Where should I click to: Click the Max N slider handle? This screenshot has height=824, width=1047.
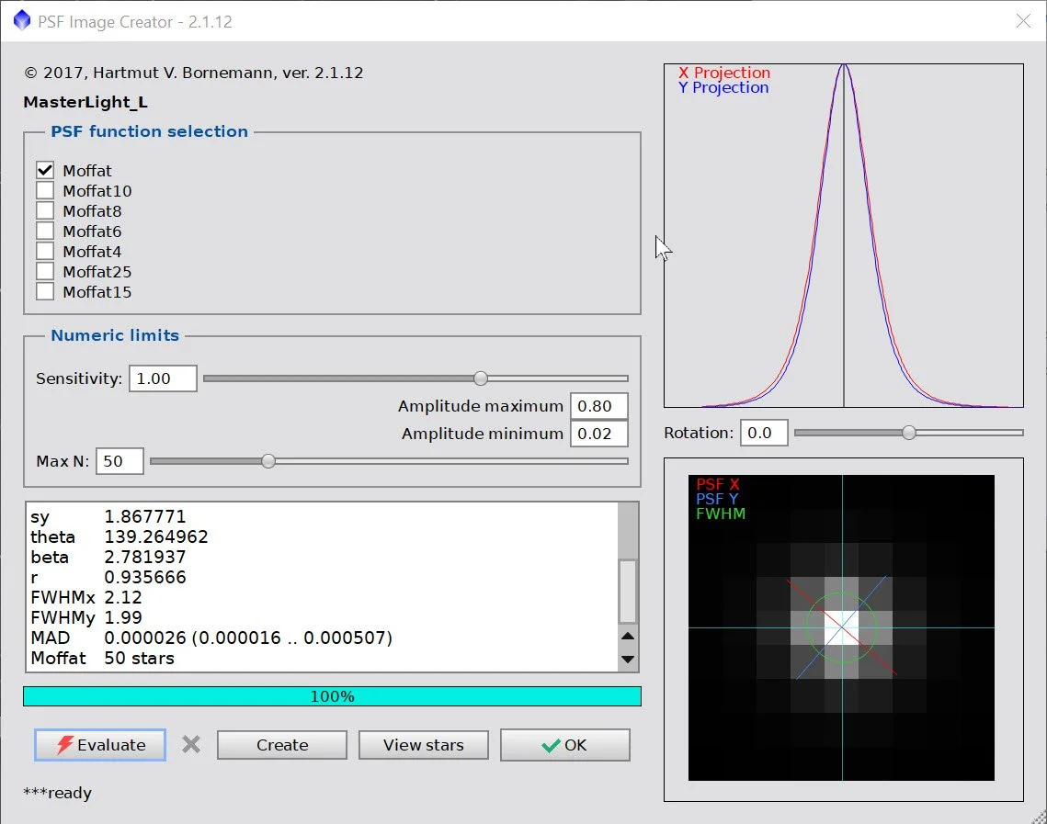(x=267, y=461)
